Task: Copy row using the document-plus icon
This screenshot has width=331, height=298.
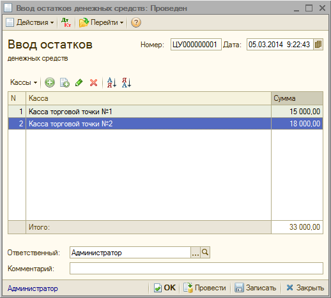Action: tap(65, 82)
